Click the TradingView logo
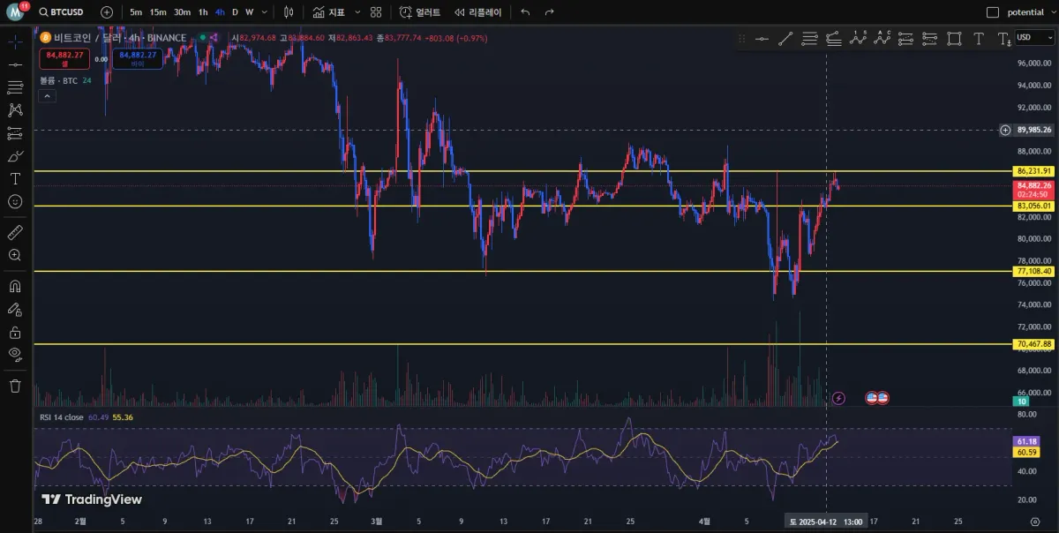Image resolution: width=1059 pixels, height=533 pixels. point(92,499)
